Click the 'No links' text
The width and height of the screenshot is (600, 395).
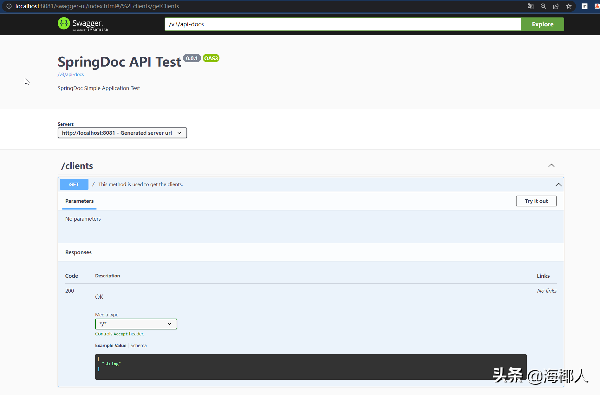(x=546, y=291)
